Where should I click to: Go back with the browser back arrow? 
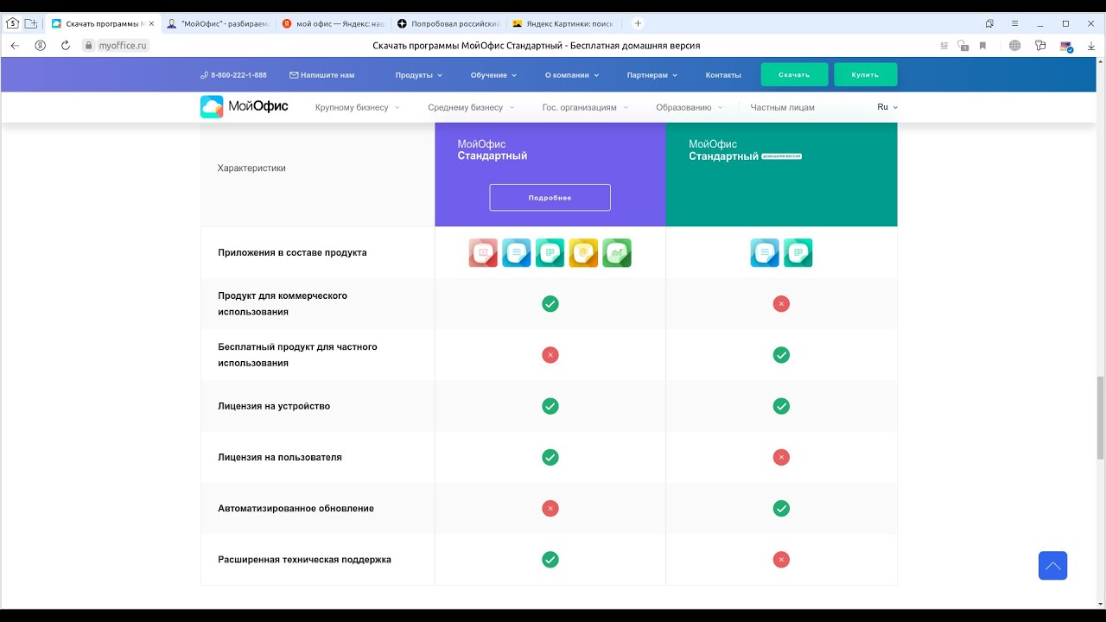[15, 46]
